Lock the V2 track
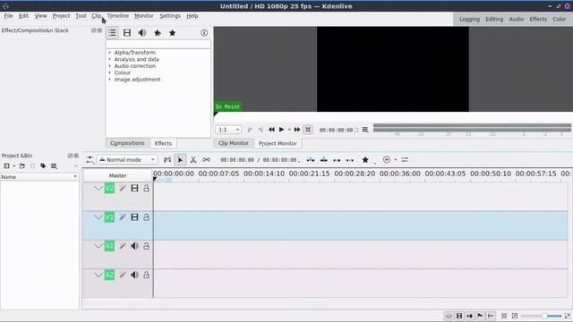Viewport: 573px width, 322px height. [x=146, y=188]
